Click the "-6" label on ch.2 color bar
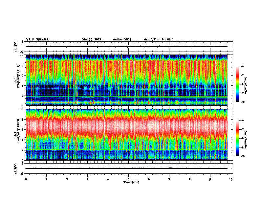 pos(242,121)
